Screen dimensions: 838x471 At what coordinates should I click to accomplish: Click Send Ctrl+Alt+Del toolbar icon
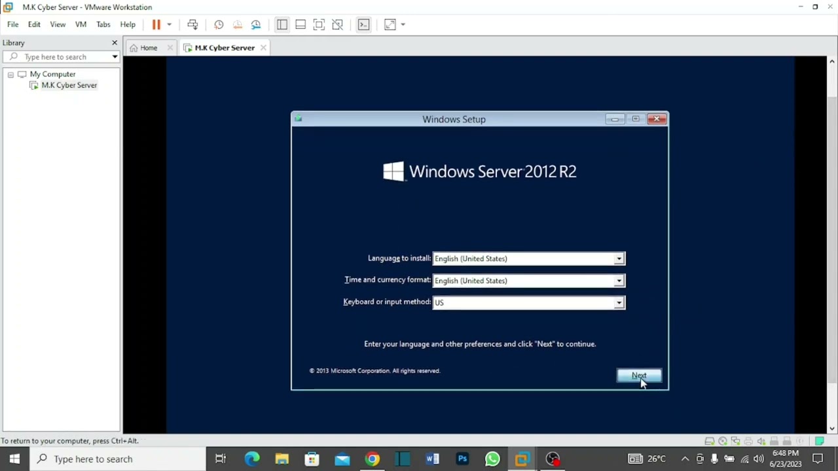point(192,24)
